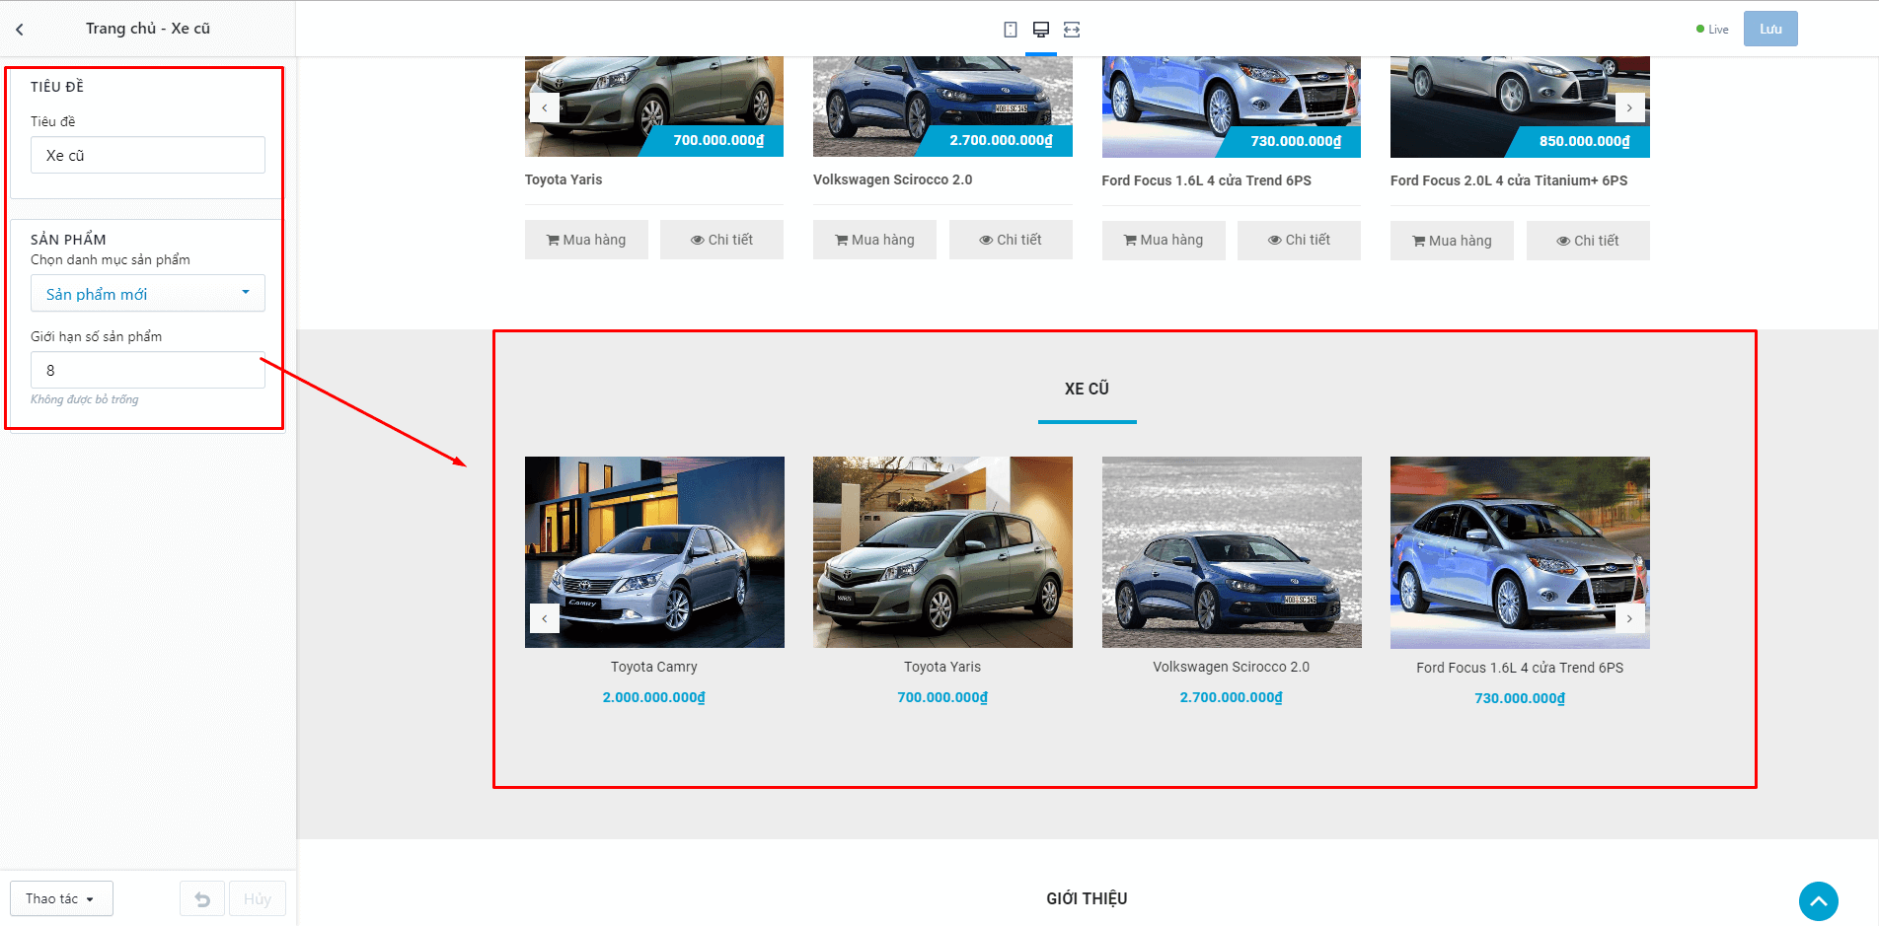1879x926 pixels.
Task: Go back using the left arrow icon
Action: coord(20,30)
